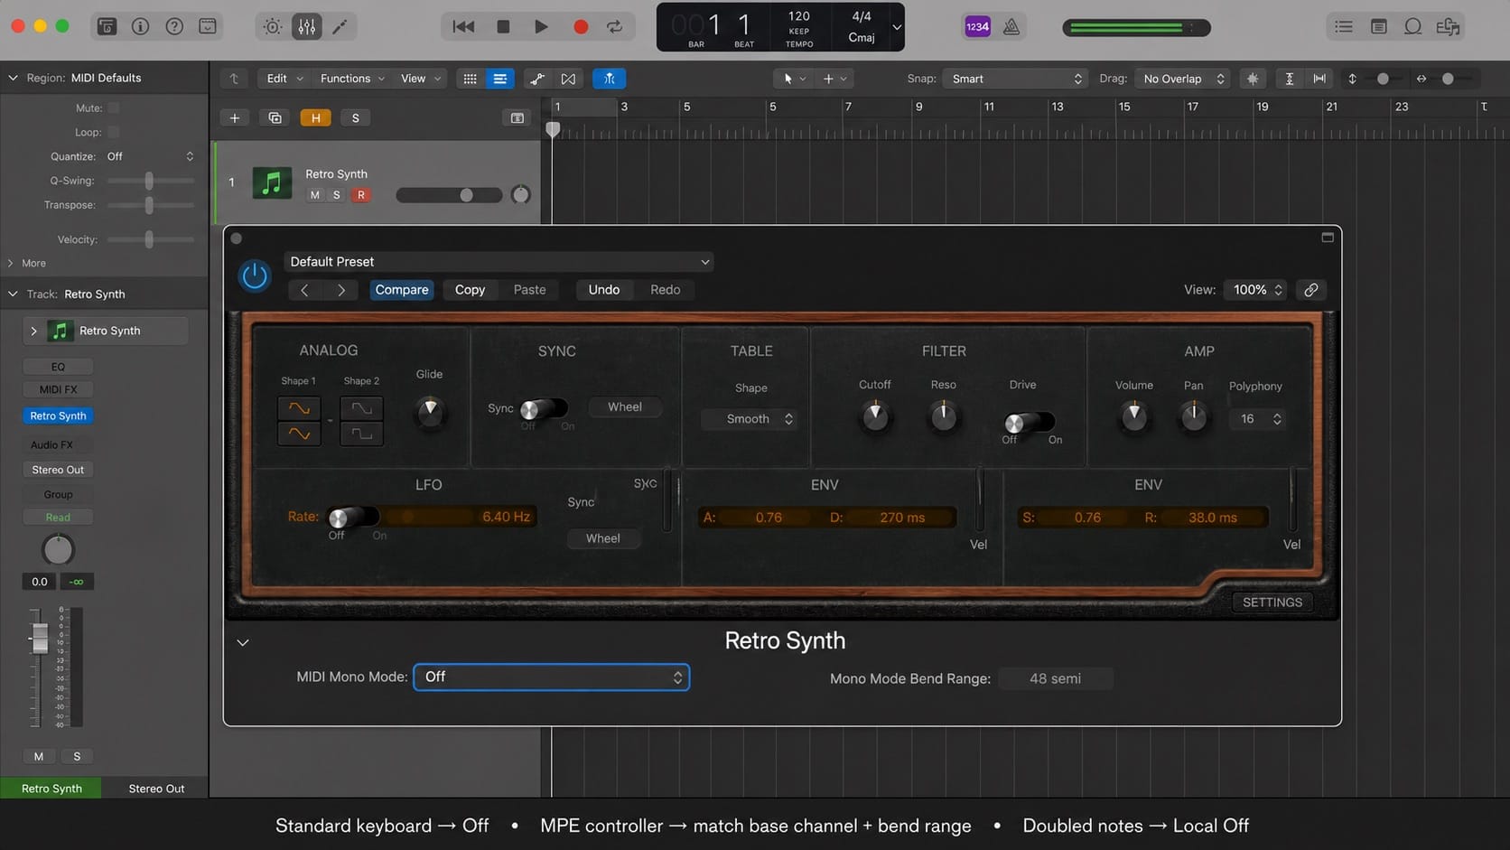1510x850 pixels.
Task: Open the Polyphony 16 stepper dropdown
Action: click(x=1256, y=419)
